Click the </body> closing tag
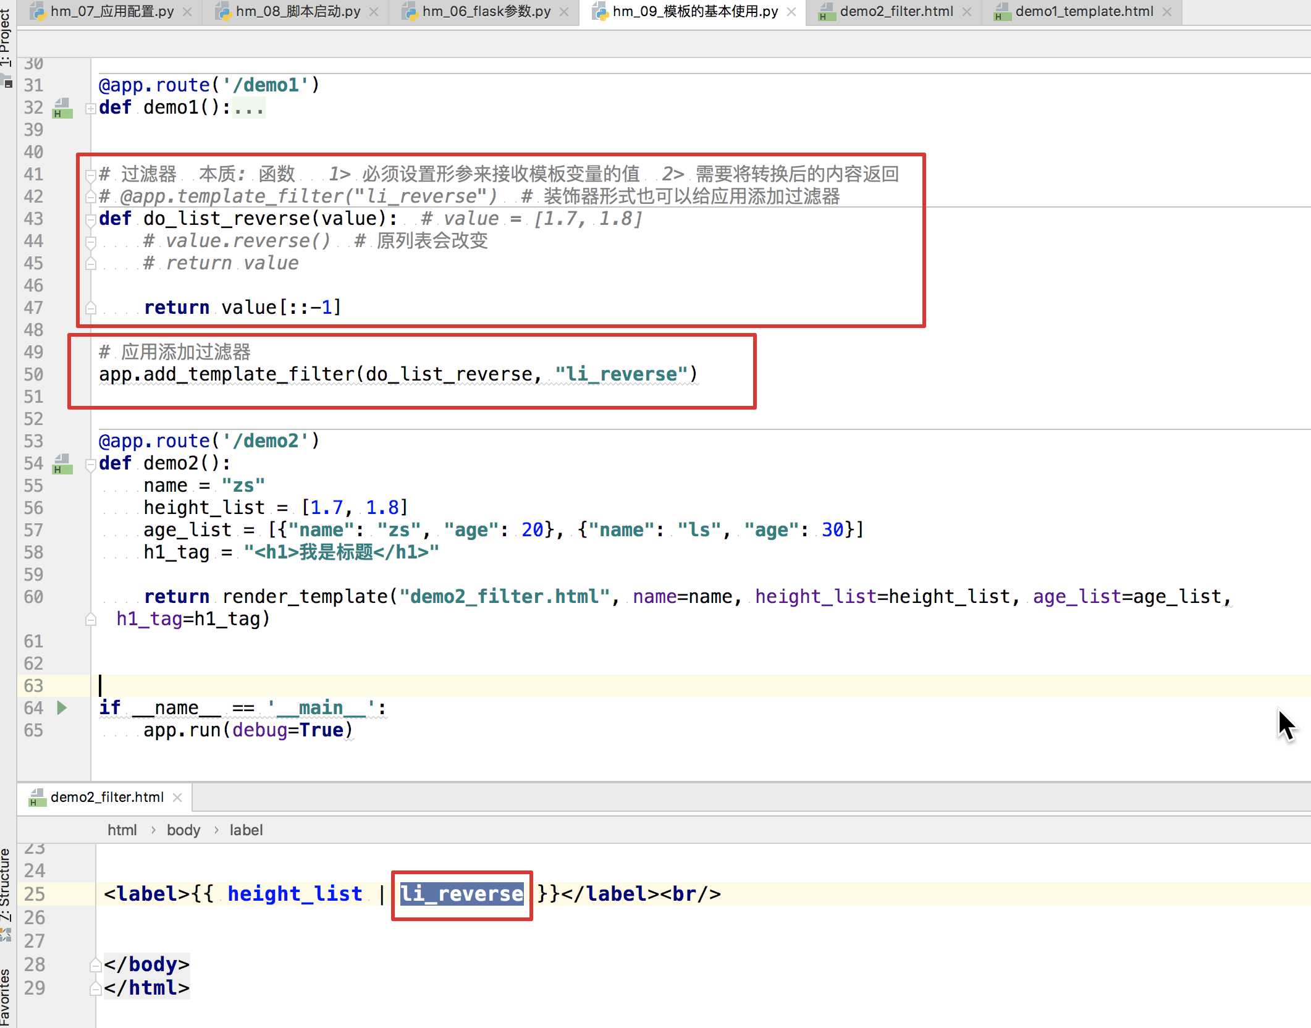 point(147,964)
